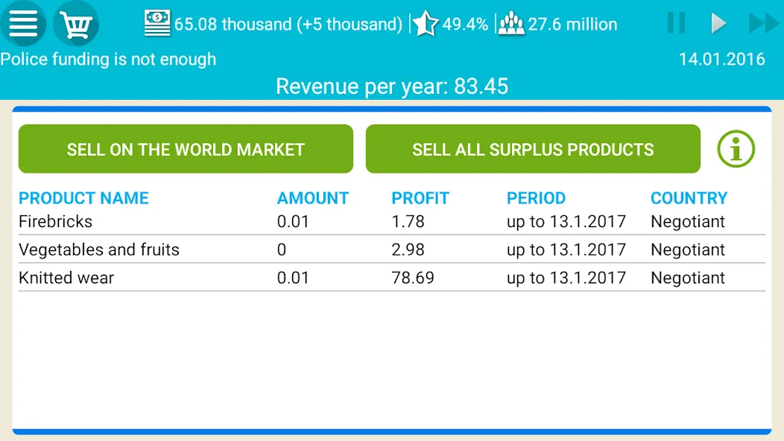Play at normal game speed
The height and width of the screenshot is (441, 784).
coord(718,23)
